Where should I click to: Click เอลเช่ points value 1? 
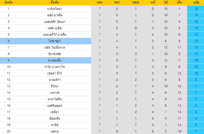pyautogui.click(x=196, y=131)
